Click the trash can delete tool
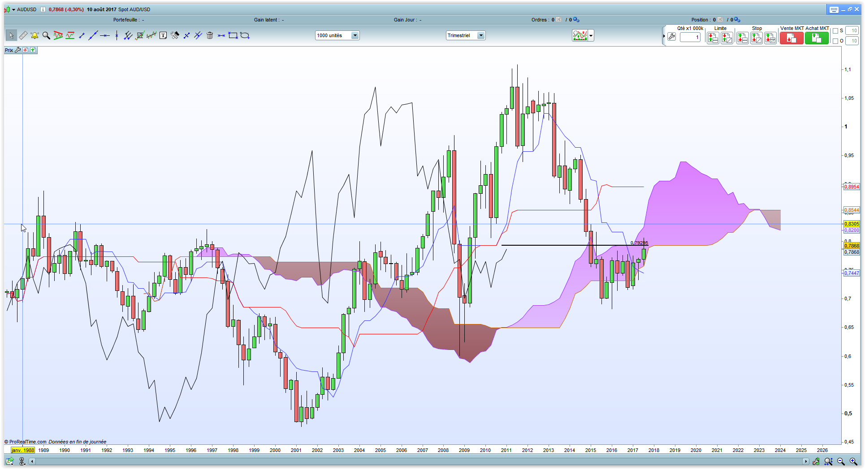This screenshot has width=865, height=469. pos(210,35)
